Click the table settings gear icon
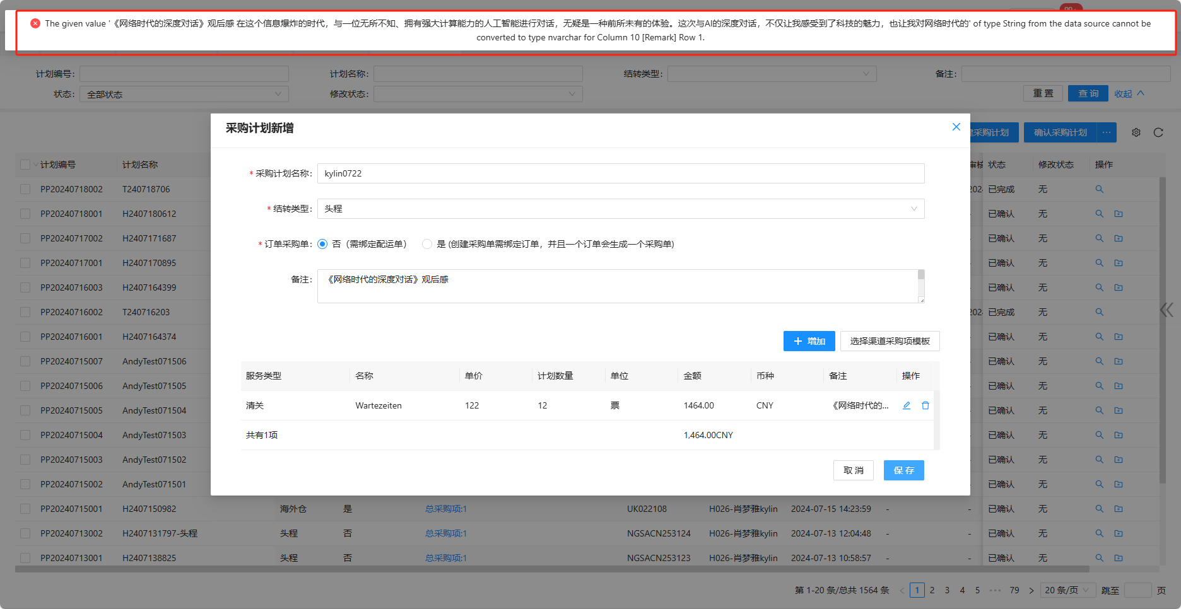The image size is (1181, 609). point(1136,132)
